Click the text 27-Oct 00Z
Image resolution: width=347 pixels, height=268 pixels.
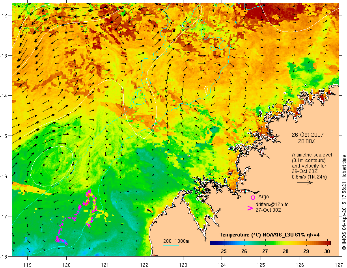[x=269, y=210]
